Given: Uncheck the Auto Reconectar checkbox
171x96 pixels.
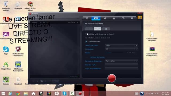Looking at the screenshot, I should click(x=86, y=42).
